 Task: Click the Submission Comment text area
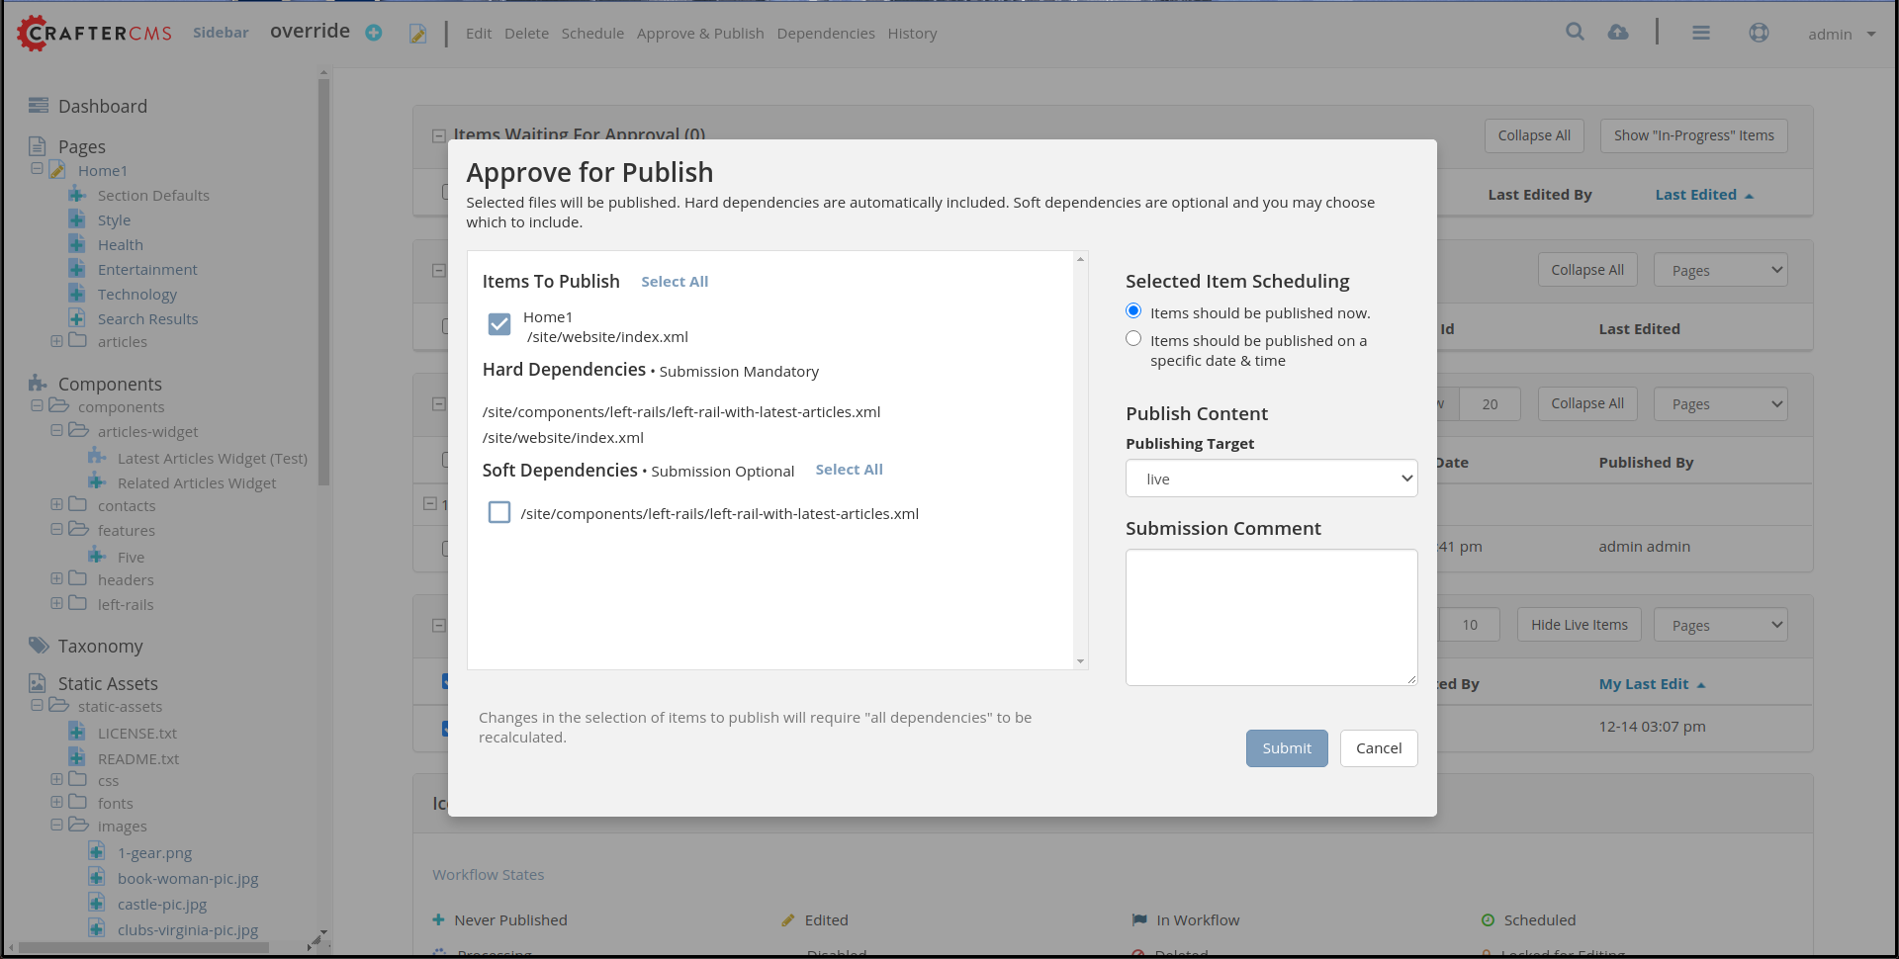pyautogui.click(x=1271, y=617)
